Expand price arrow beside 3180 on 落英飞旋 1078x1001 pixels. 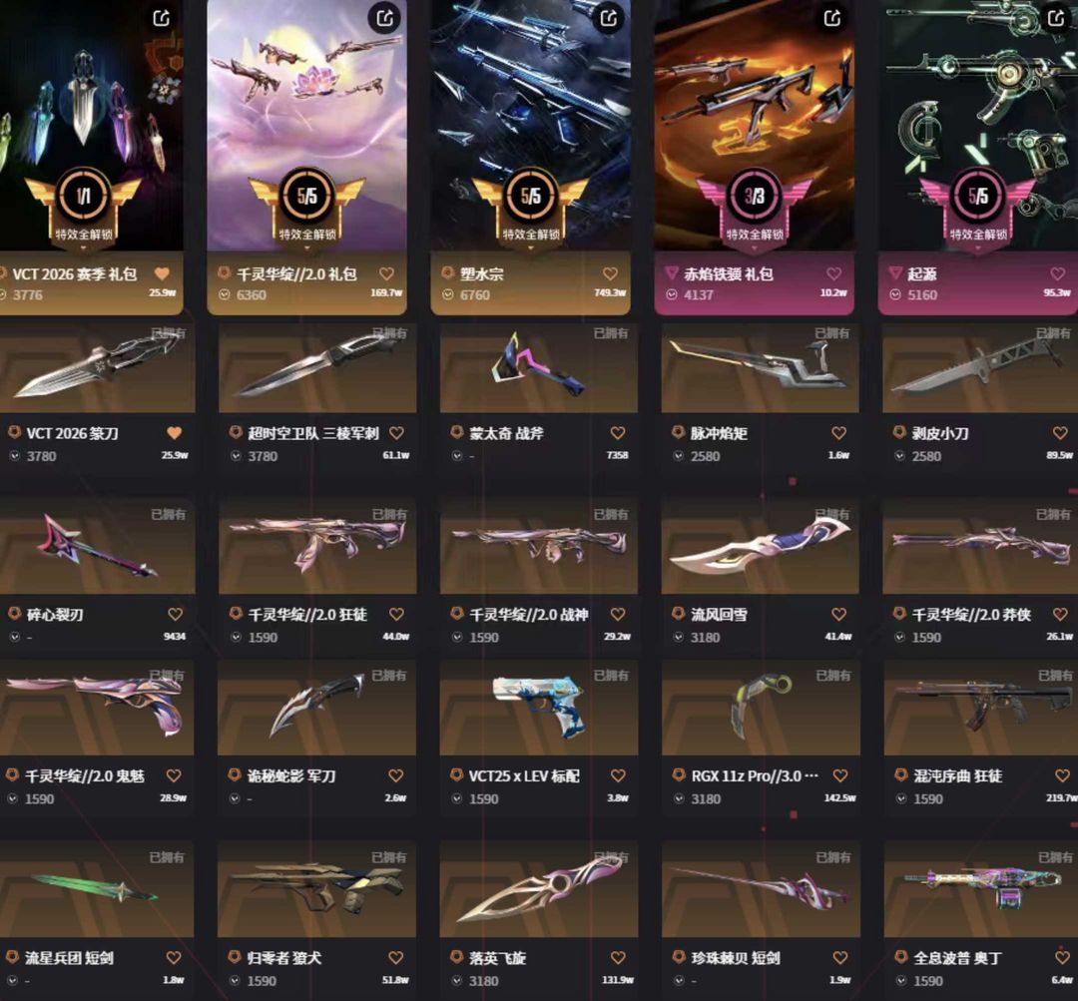click(456, 981)
